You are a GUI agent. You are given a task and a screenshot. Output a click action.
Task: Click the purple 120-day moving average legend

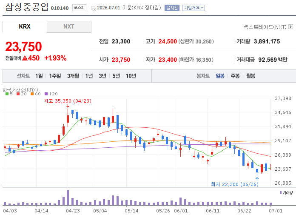pyautogui.click(x=51, y=94)
